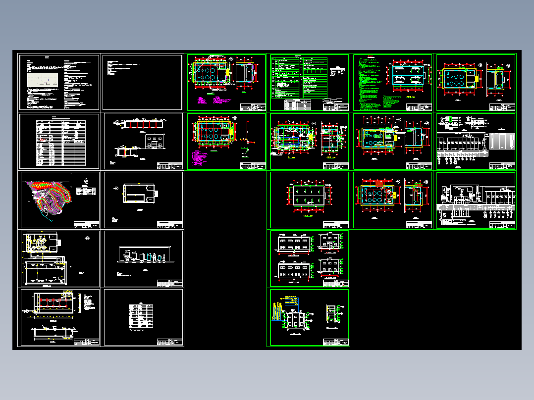Open the white-bordered plan with red vertical pipe lines

click(x=60, y=317)
